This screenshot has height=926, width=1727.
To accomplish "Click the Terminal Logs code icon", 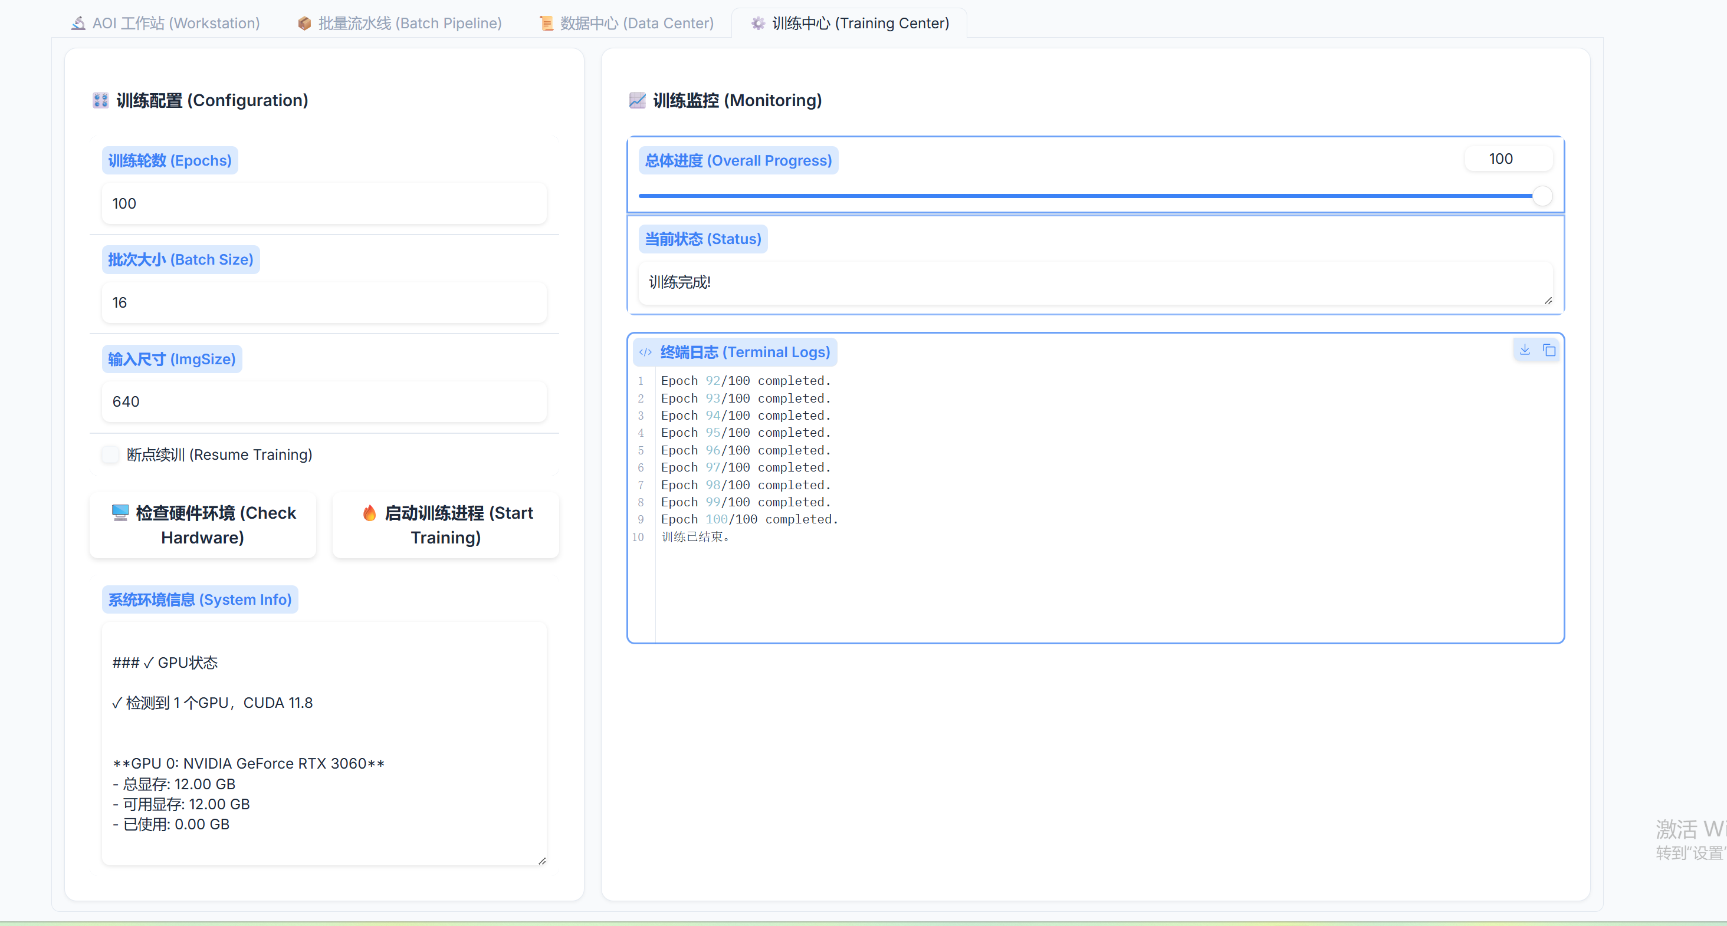I will pos(645,352).
